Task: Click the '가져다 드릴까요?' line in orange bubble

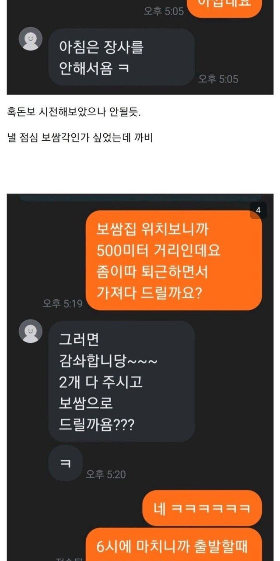Action: [149, 293]
